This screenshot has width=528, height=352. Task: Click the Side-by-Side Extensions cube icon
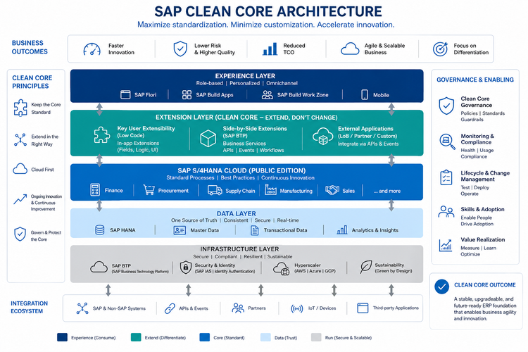tap(208, 139)
